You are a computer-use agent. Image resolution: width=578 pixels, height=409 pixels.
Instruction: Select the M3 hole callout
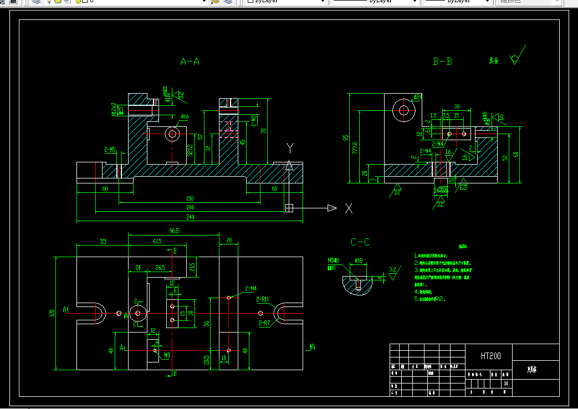(167, 355)
